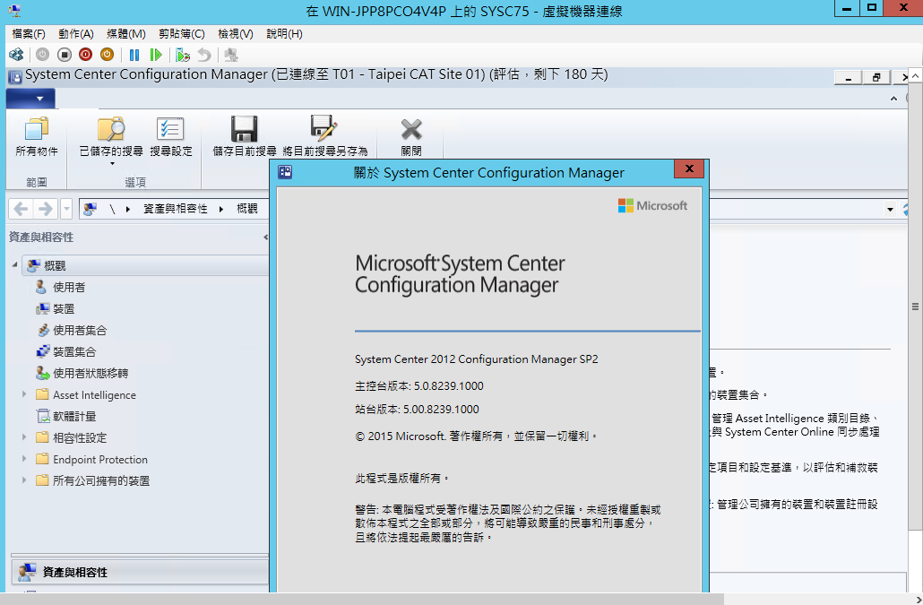Open 已儲存的搜尋 in the ribbon
Image resolution: width=923 pixels, height=605 pixels.
point(111,140)
